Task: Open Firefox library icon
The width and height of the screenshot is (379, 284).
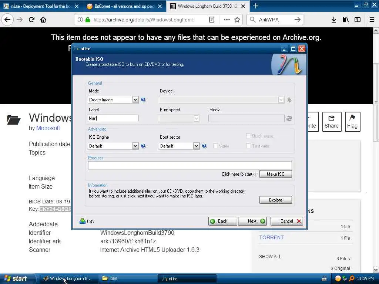Action: tap(346, 20)
